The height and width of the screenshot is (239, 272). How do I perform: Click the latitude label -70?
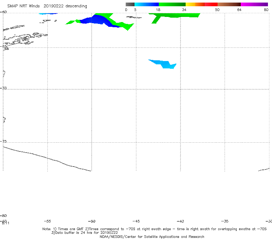tap(3, 88)
